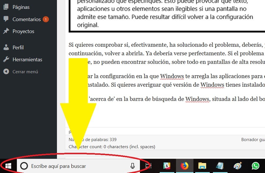Click the Cerrar menú arrow icon
This screenshot has height=173, width=265.
click(6, 71)
